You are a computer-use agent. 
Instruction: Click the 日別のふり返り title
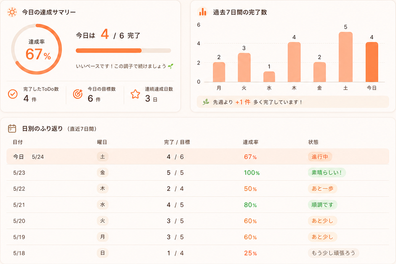[42, 129]
